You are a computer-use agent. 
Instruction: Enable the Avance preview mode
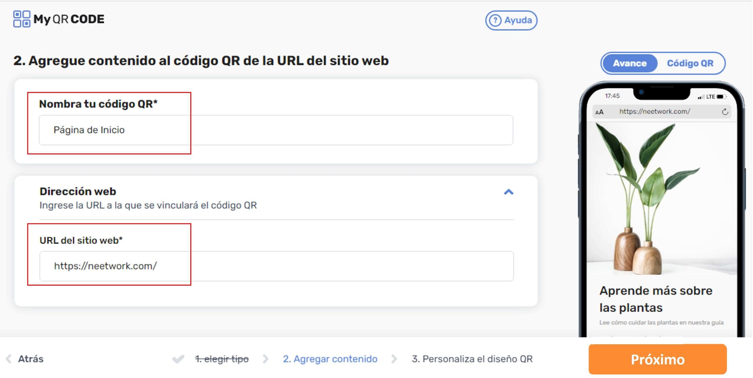[629, 63]
